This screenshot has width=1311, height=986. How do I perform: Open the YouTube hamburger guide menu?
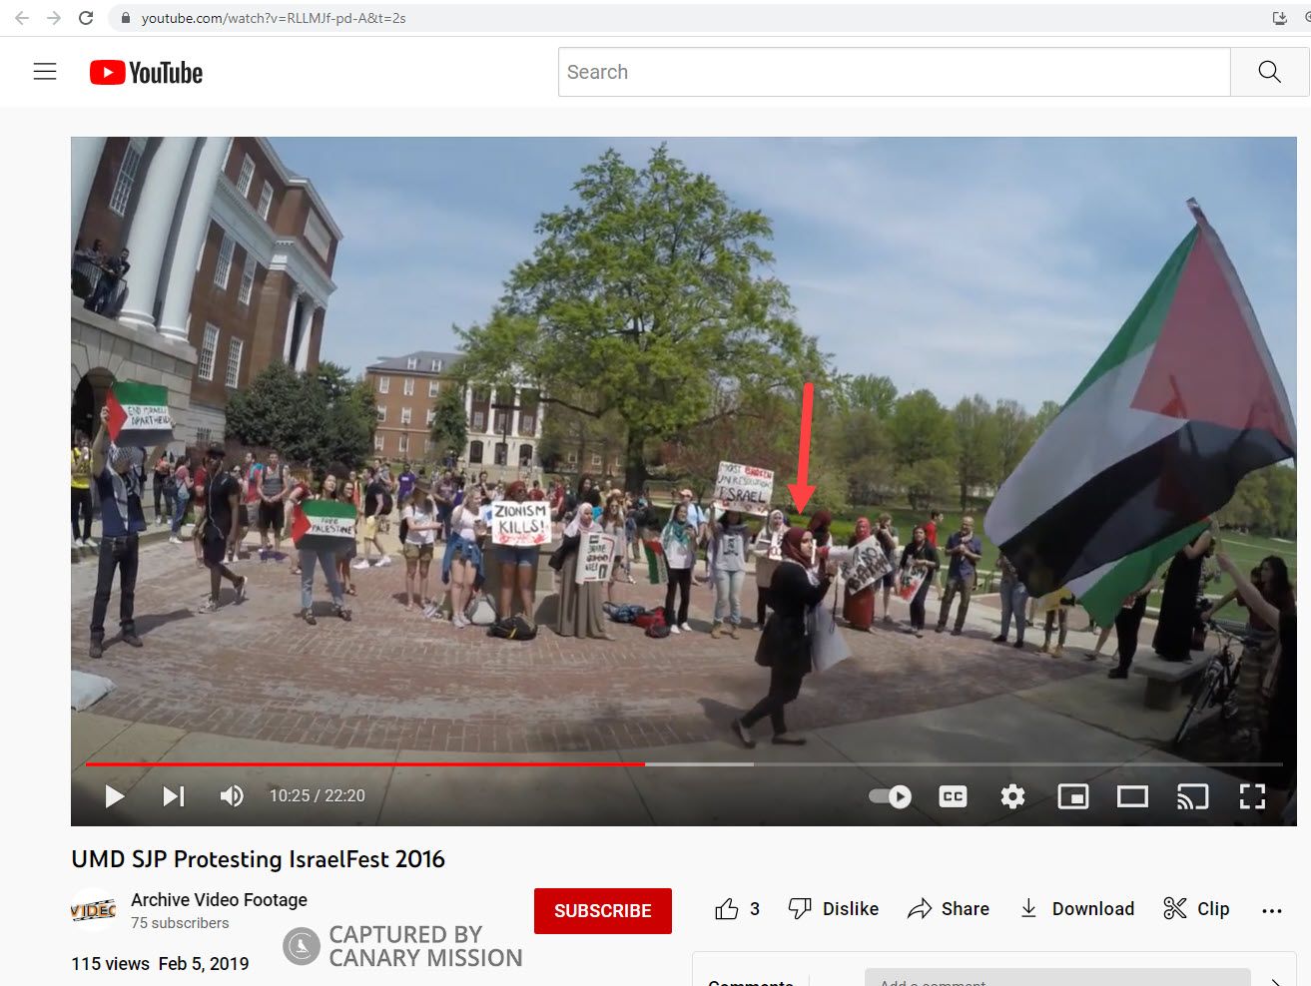click(45, 72)
